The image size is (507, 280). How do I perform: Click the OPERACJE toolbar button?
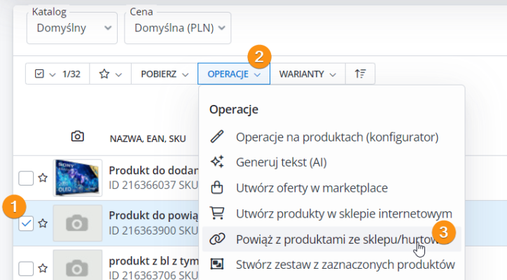[234, 73]
